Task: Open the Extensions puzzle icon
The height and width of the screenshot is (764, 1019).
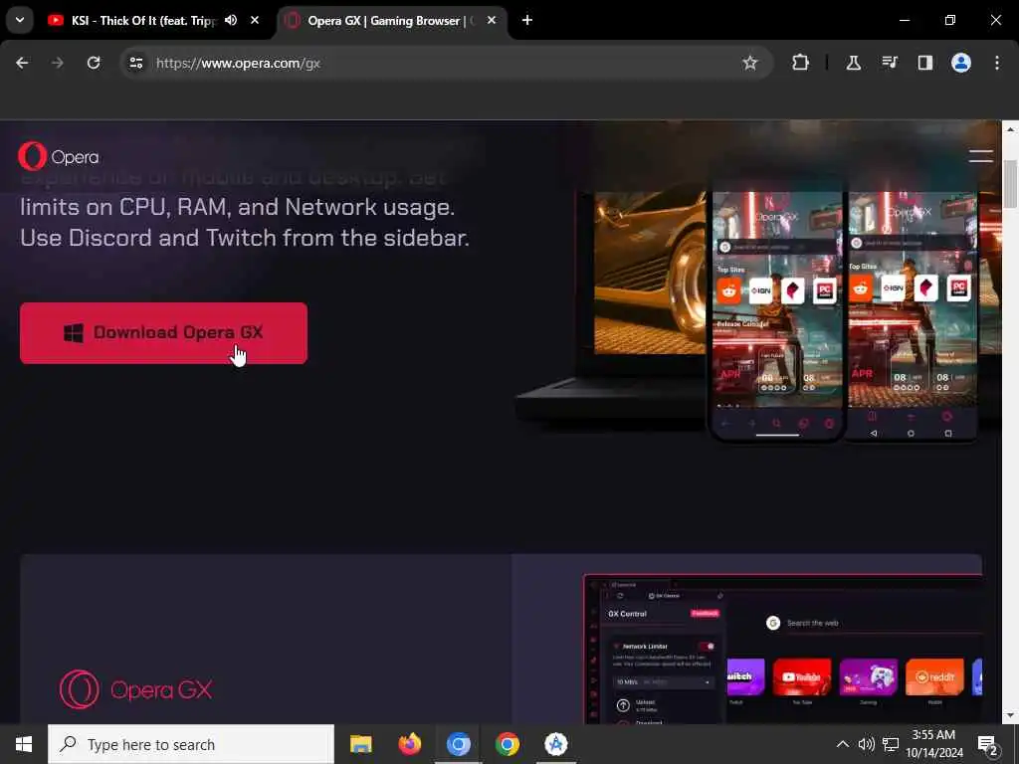Action: [x=801, y=63]
